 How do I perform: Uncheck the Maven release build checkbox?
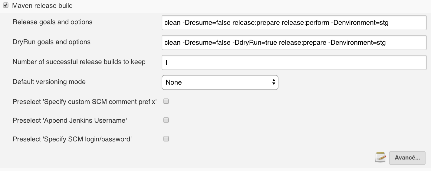pyautogui.click(x=6, y=5)
